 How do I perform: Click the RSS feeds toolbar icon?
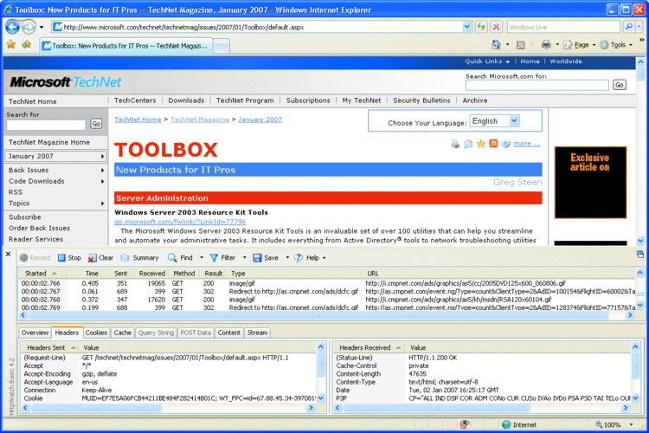click(521, 45)
